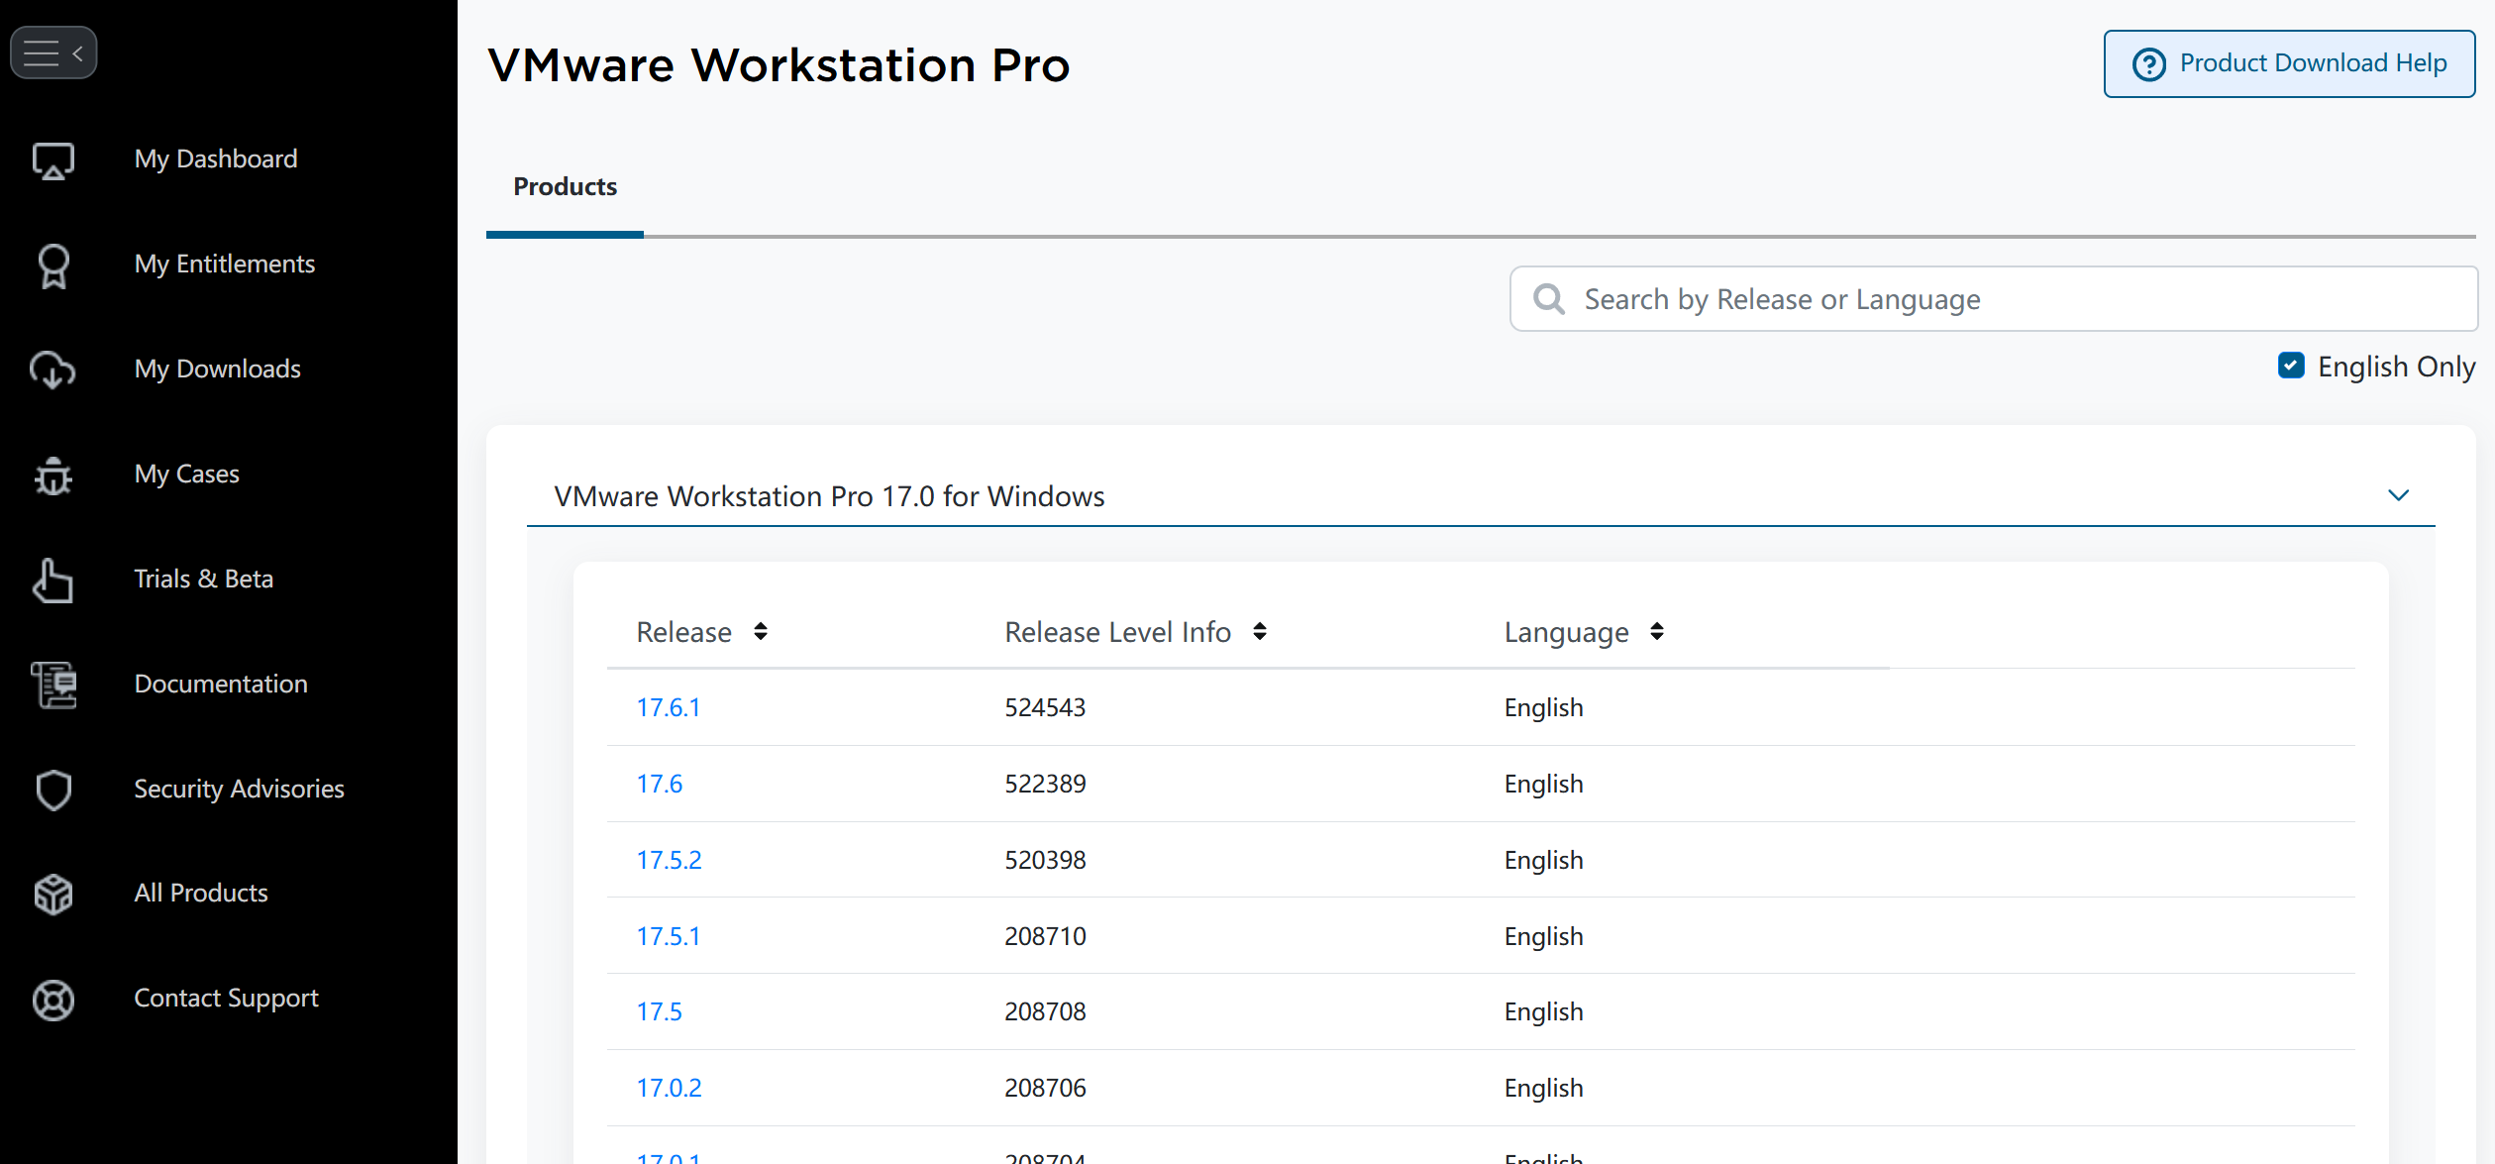The width and height of the screenshot is (2495, 1164).
Task: Open release 17.5 link
Action: [x=660, y=1011]
